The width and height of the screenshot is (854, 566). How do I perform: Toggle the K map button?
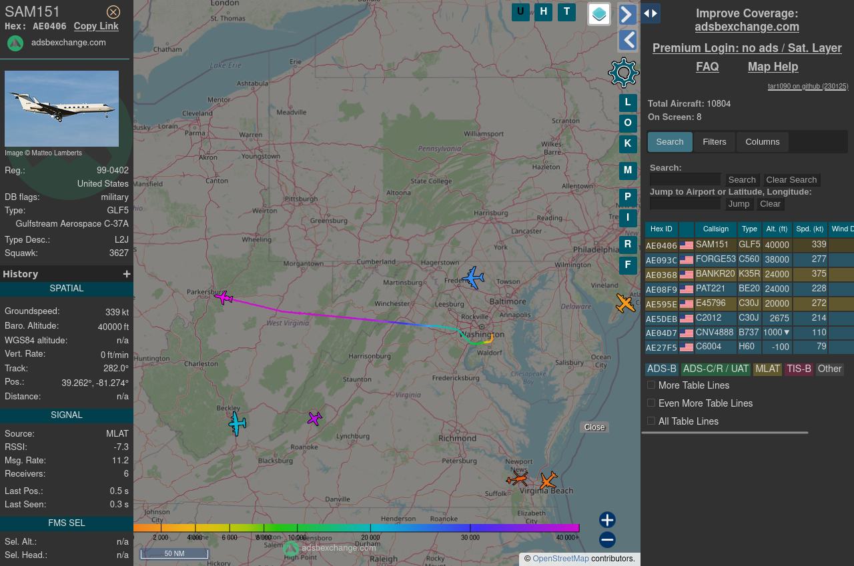point(628,144)
